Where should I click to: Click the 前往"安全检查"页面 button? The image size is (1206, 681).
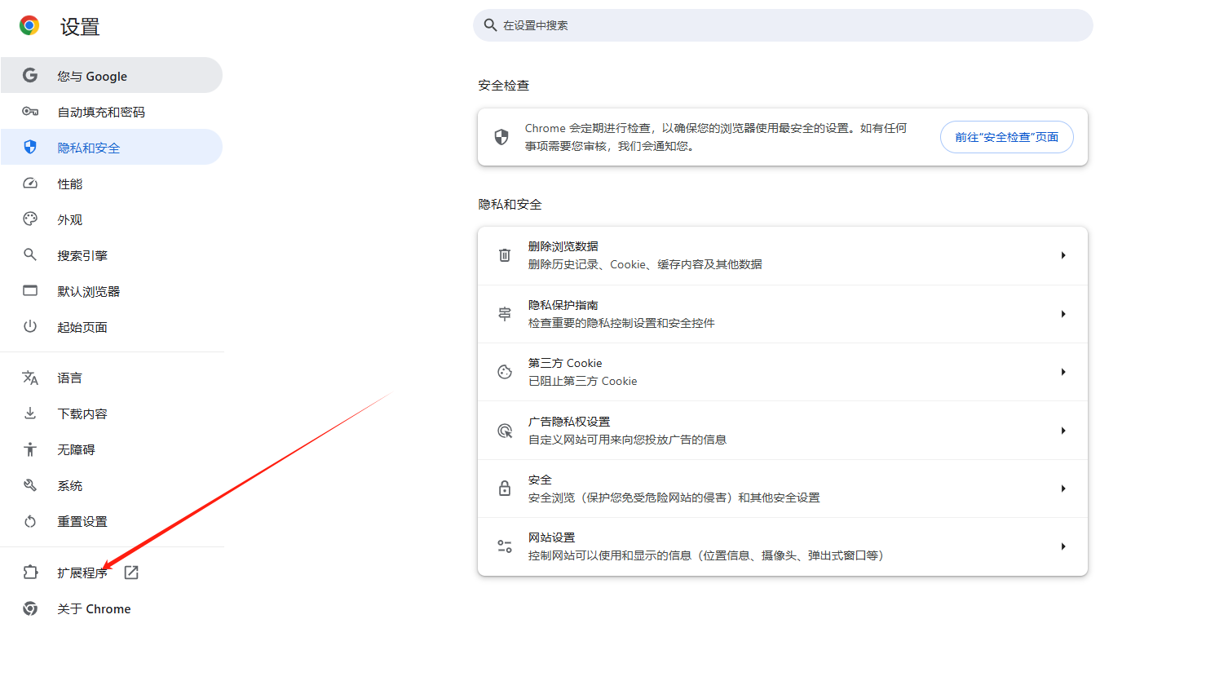pos(1007,137)
